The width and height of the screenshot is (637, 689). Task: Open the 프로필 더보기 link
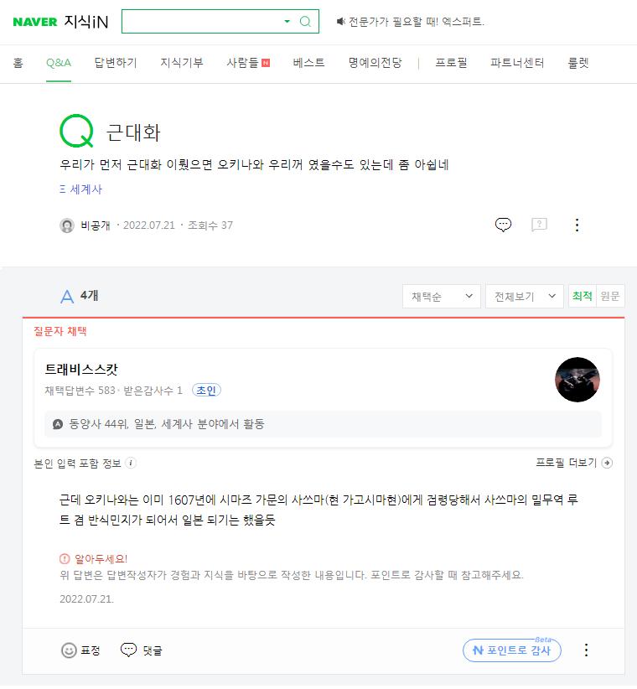573,463
